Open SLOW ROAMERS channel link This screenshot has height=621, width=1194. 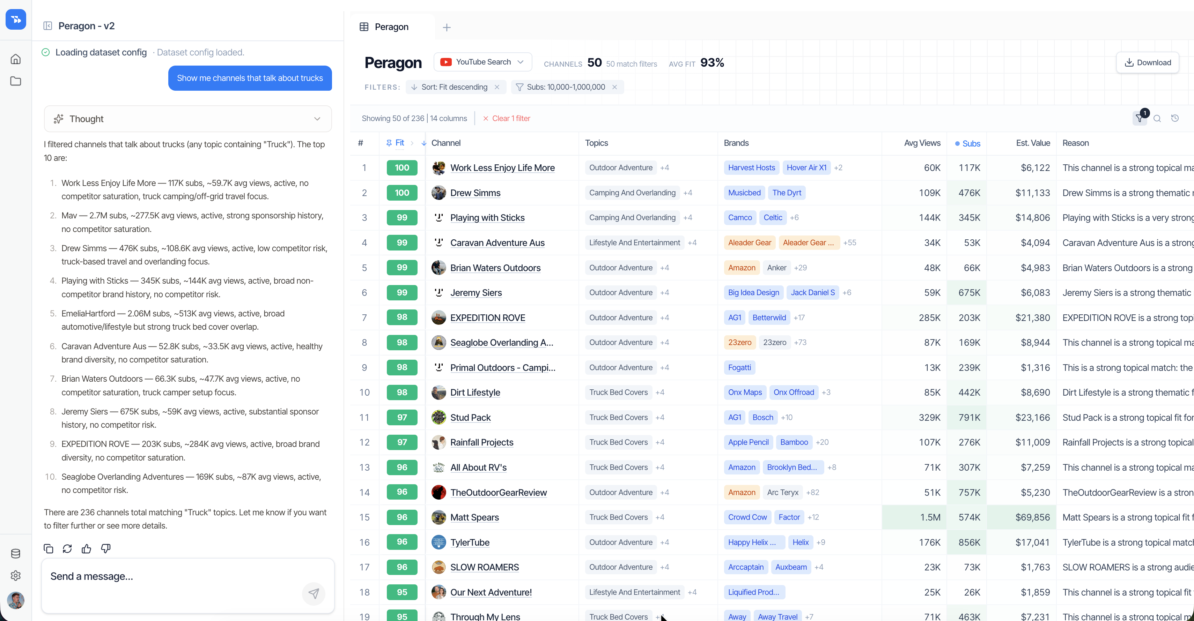point(484,567)
